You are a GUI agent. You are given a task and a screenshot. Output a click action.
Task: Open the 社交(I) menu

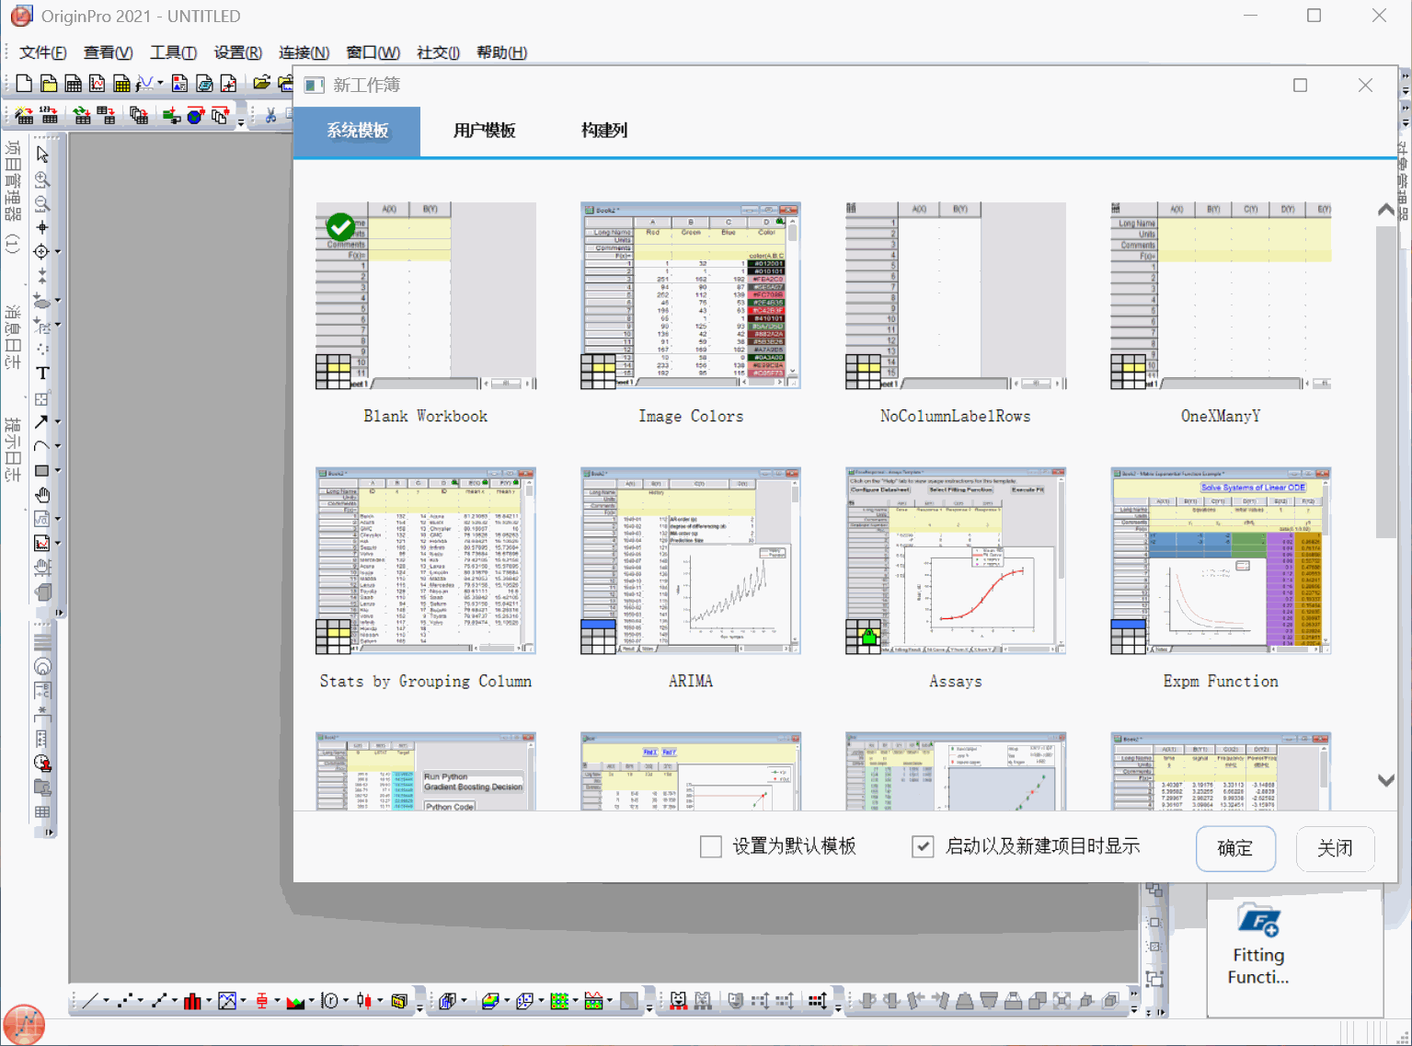(438, 52)
